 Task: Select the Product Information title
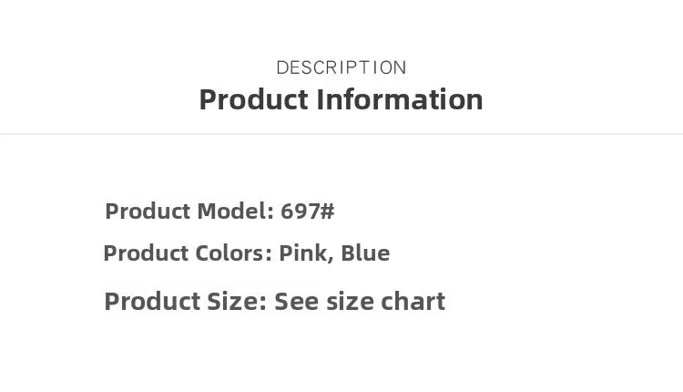tap(341, 99)
